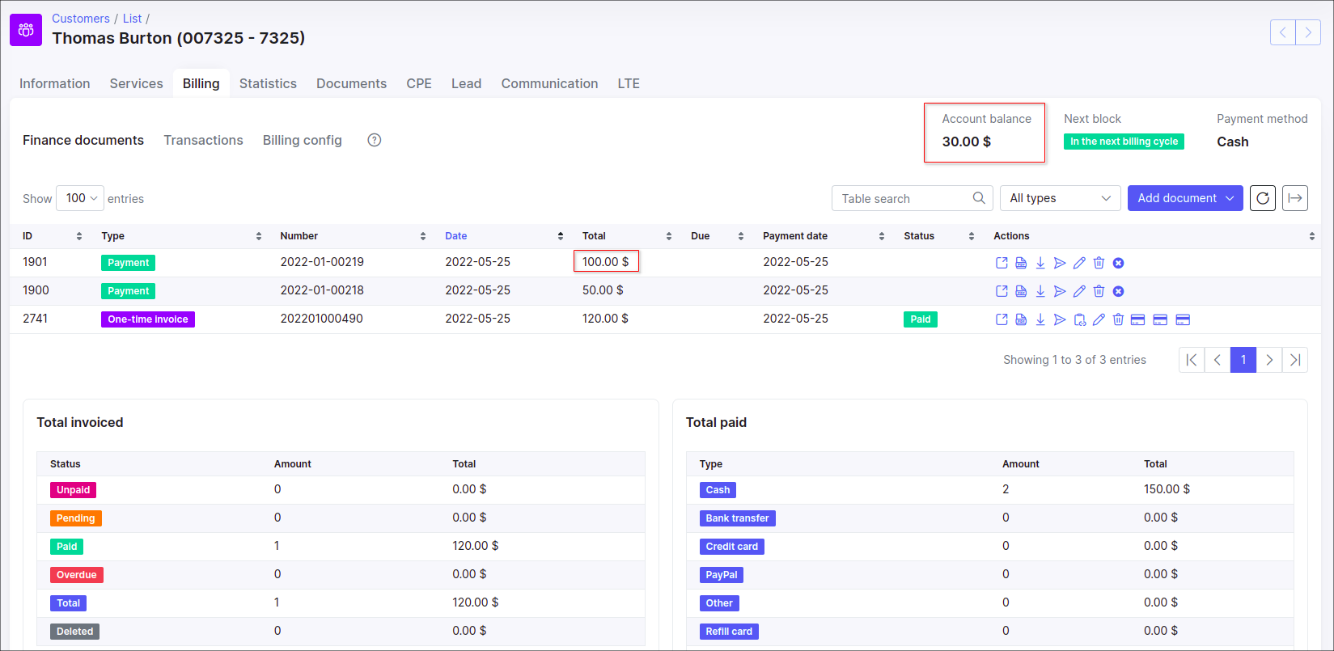The height and width of the screenshot is (651, 1334).
Task: Refresh the finance documents table
Action: pyautogui.click(x=1263, y=198)
